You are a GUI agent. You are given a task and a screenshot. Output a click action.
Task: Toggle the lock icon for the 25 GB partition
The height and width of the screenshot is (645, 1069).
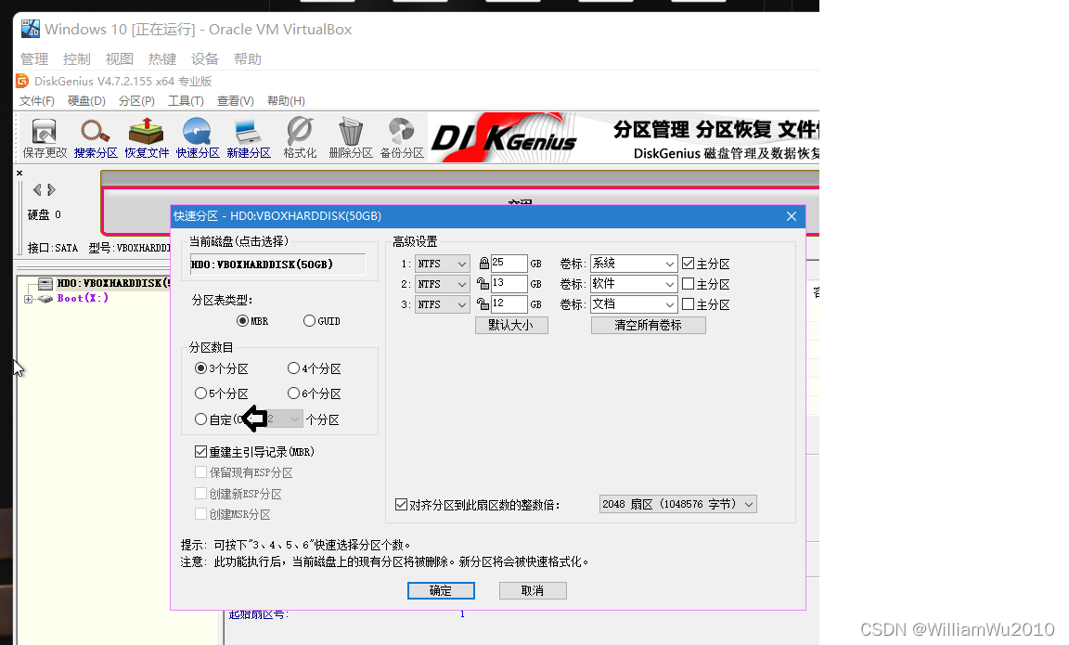tap(483, 264)
